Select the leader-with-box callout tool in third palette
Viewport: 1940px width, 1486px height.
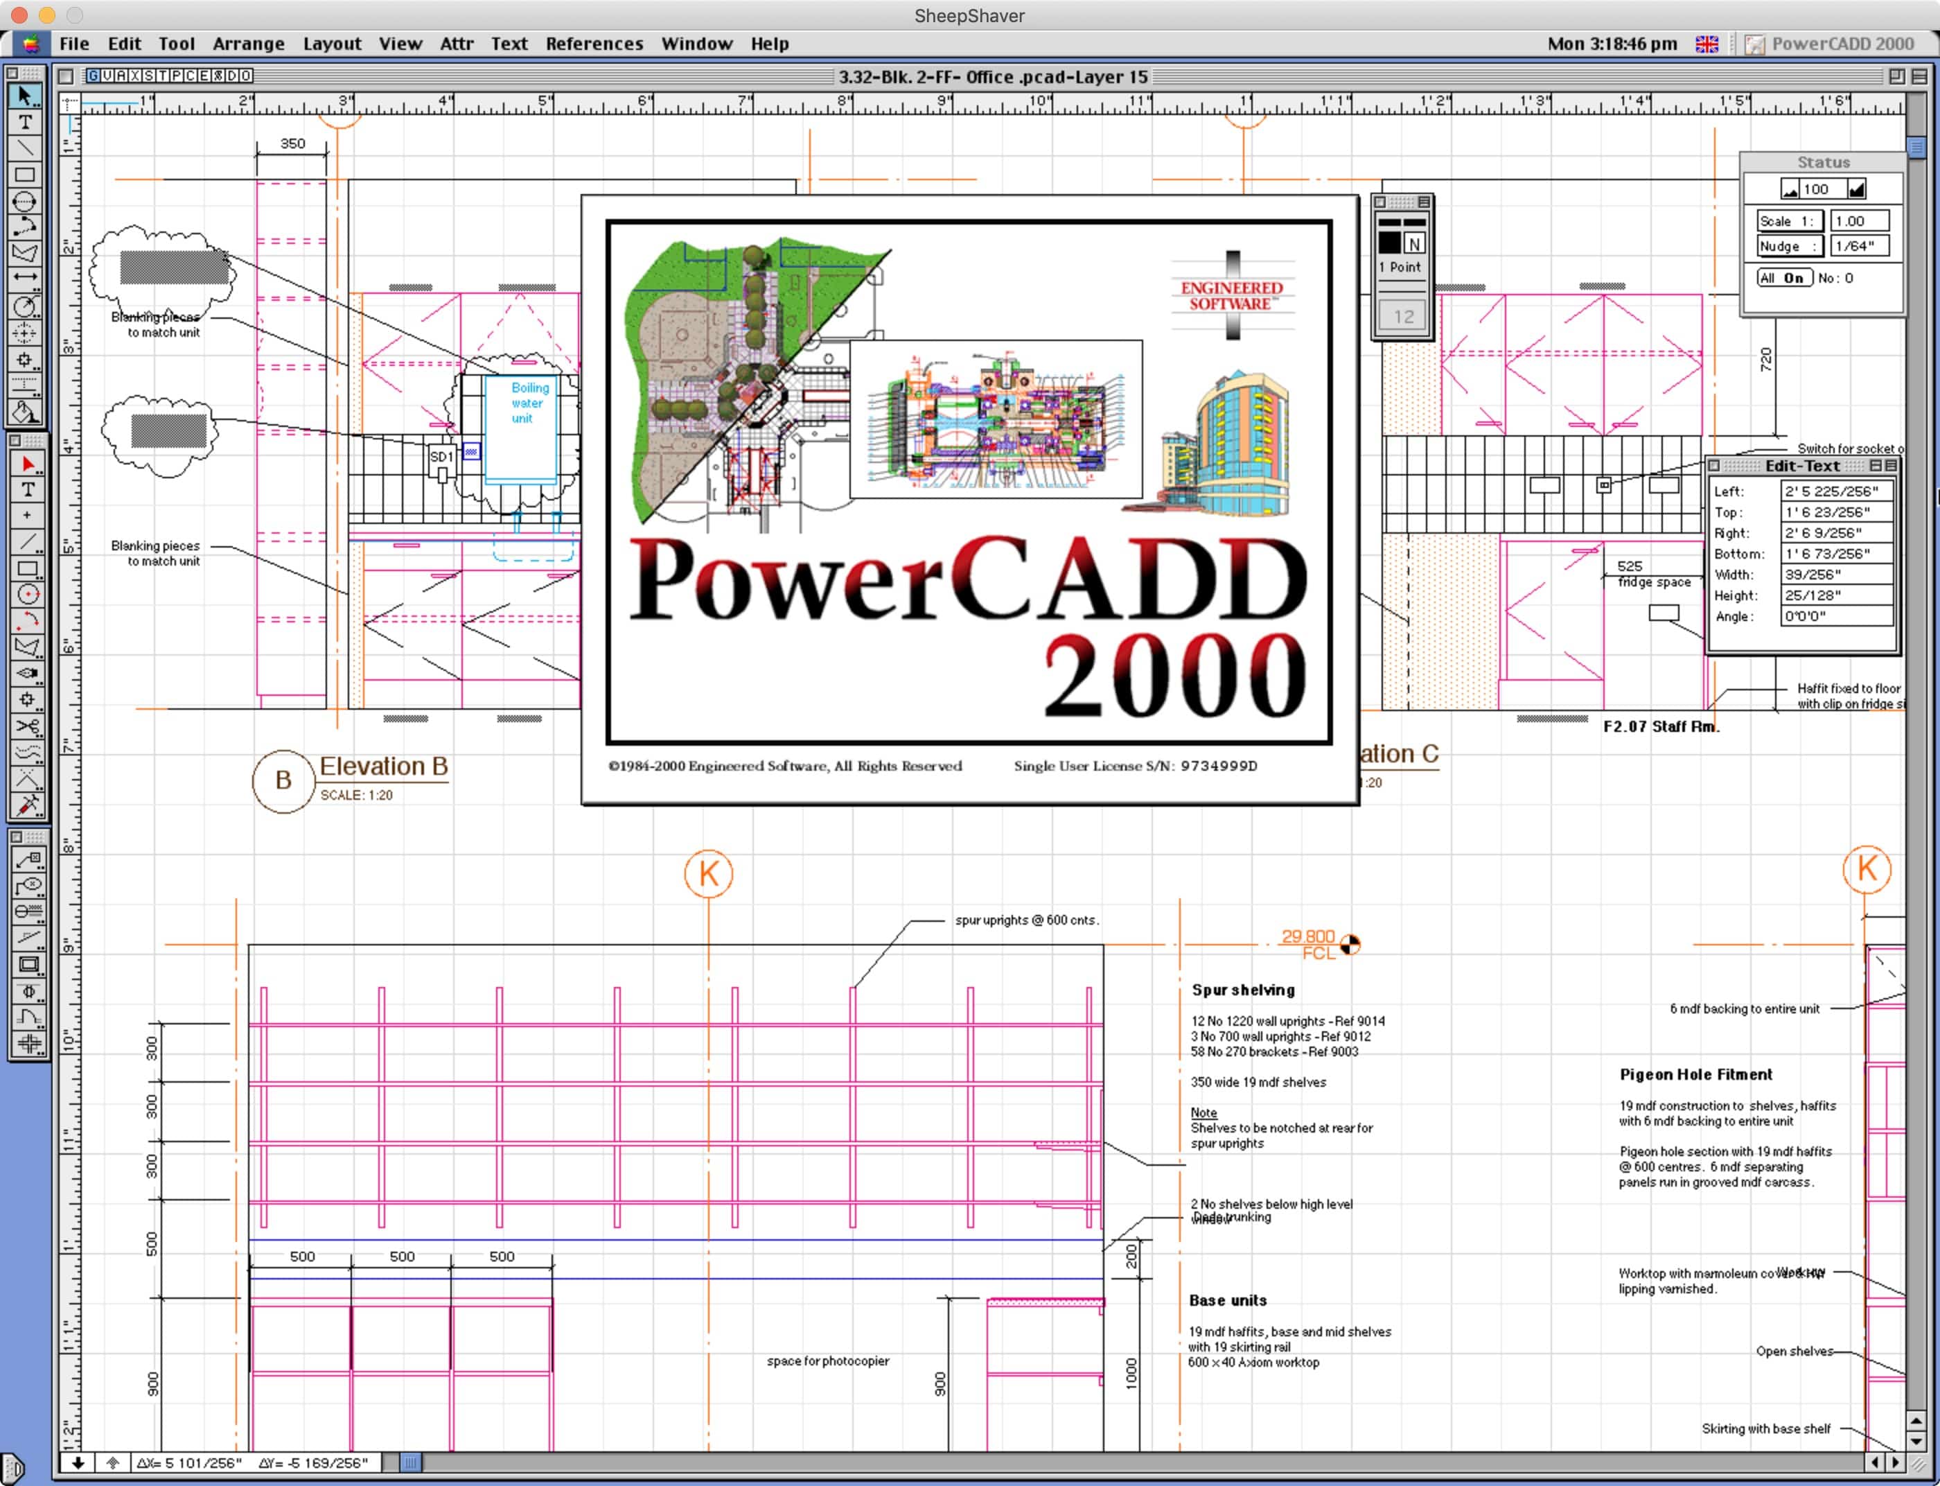click(29, 859)
